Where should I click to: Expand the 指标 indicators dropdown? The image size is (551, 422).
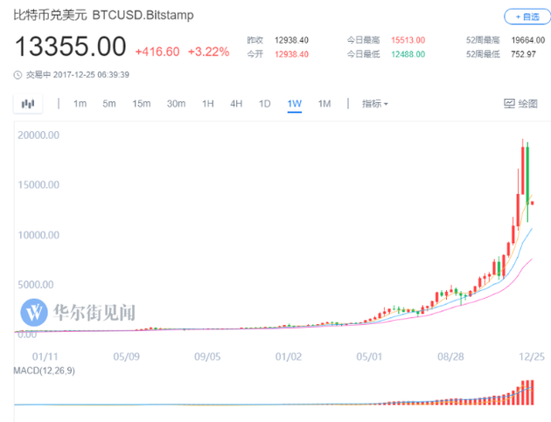point(375,104)
